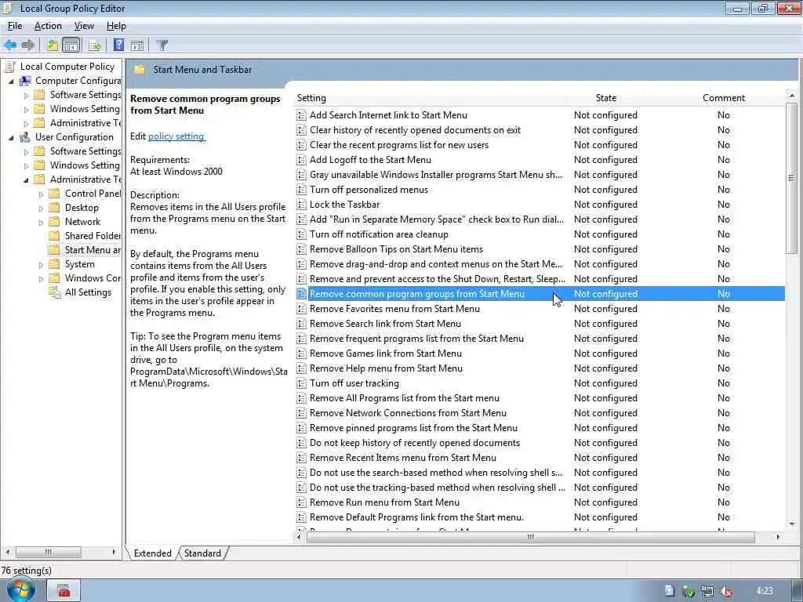Sort by the Setting column header
Image resolution: width=803 pixels, height=602 pixels.
(x=431, y=98)
